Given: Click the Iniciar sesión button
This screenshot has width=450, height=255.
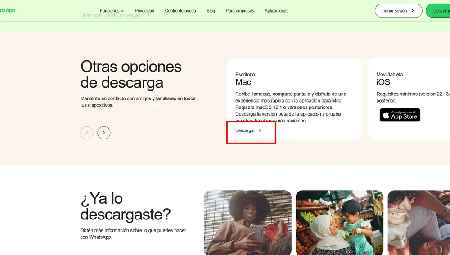Looking at the screenshot, I should pos(398,11).
